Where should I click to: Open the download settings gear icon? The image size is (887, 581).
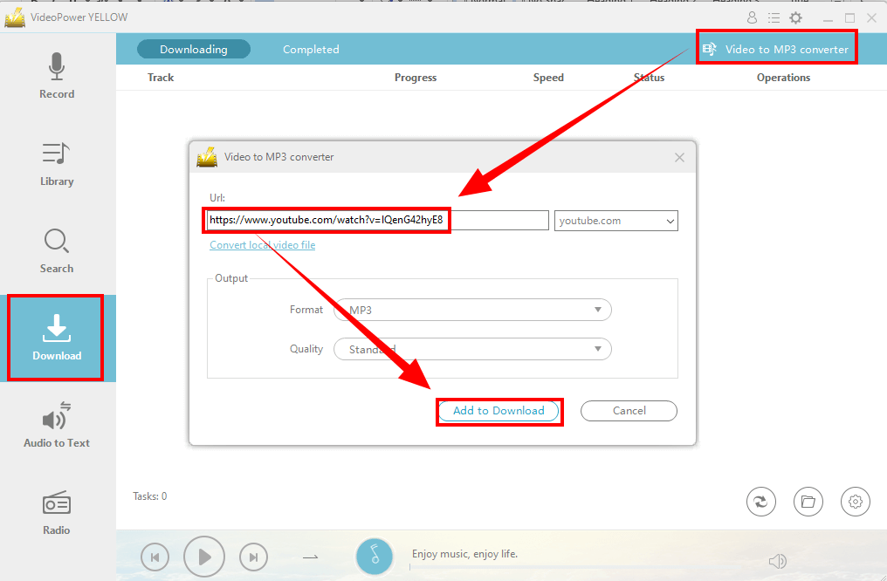click(x=856, y=502)
